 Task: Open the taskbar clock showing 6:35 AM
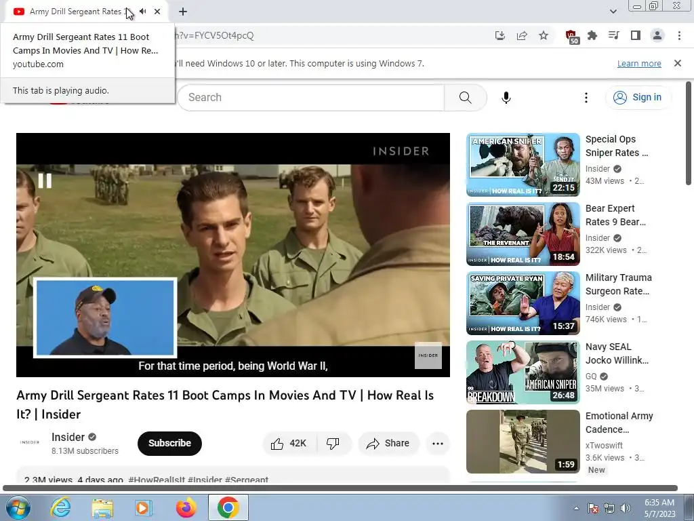pyautogui.click(x=659, y=508)
